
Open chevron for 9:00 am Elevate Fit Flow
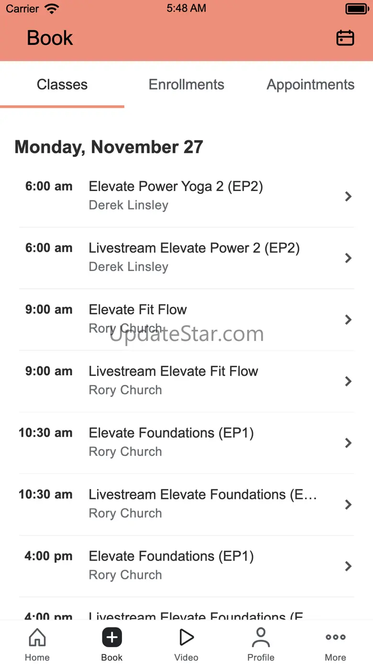tap(348, 319)
